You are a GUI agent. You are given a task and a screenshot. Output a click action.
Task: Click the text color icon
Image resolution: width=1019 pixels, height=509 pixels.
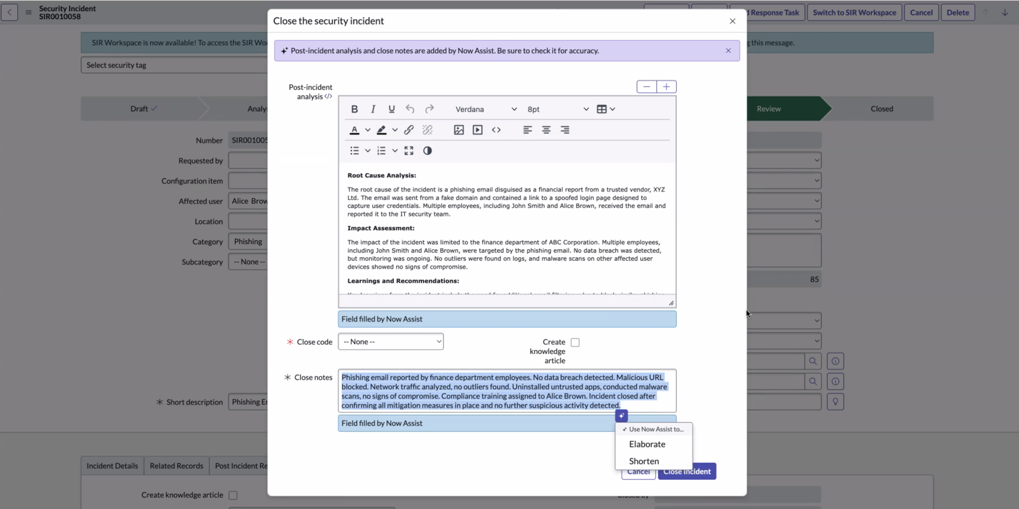coord(354,130)
